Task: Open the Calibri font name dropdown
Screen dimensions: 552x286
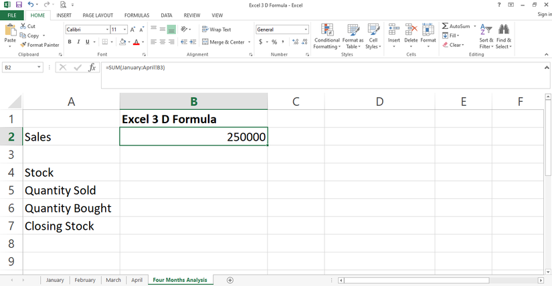Action: [107, 29]
